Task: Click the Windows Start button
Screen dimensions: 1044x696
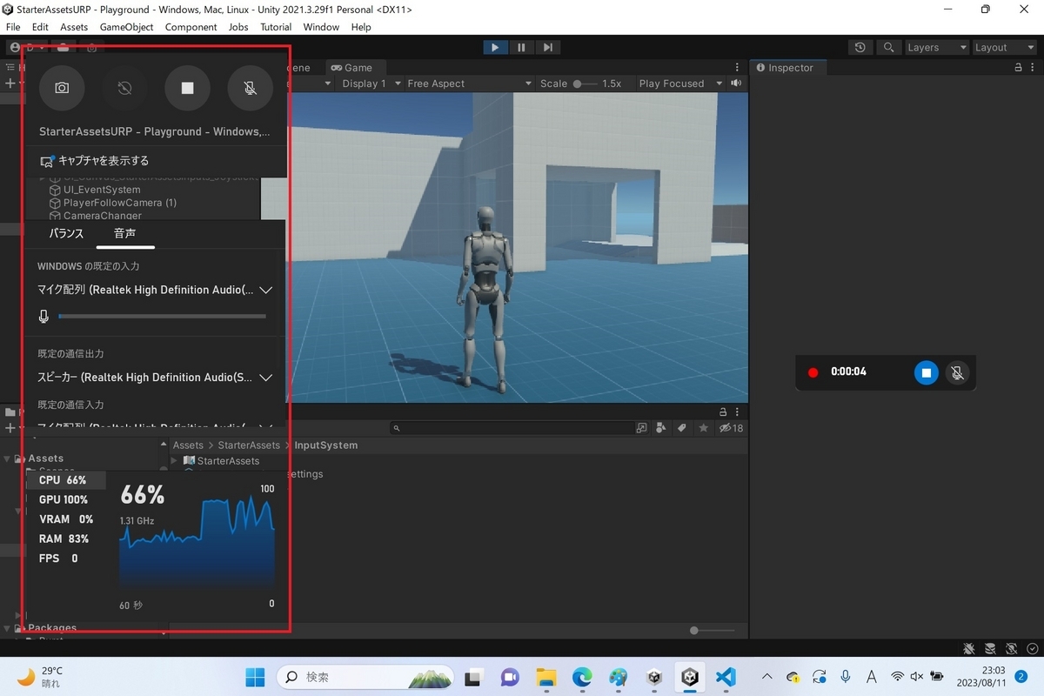Action: (256, 677)
